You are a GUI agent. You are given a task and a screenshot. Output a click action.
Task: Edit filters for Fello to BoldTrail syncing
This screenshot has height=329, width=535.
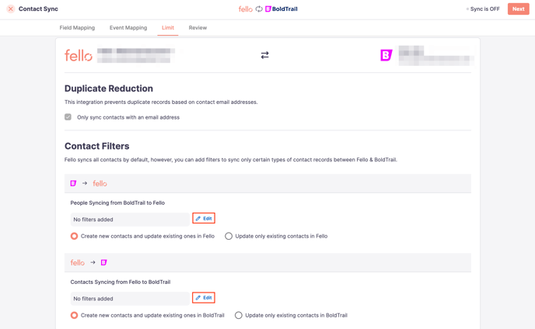tap(204, 298)
